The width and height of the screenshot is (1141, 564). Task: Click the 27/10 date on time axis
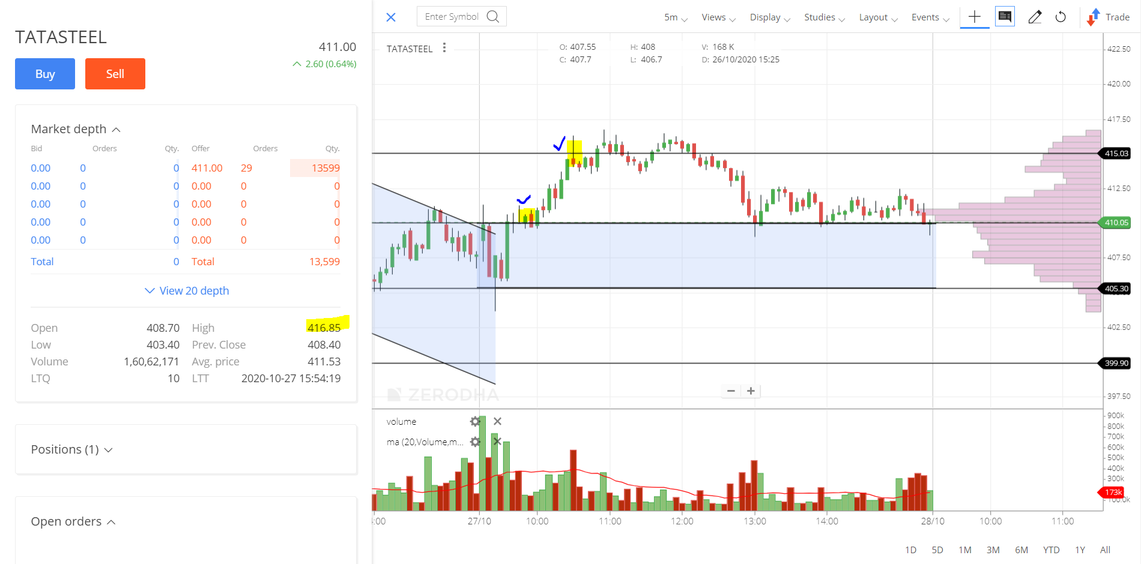click(479, 521)
